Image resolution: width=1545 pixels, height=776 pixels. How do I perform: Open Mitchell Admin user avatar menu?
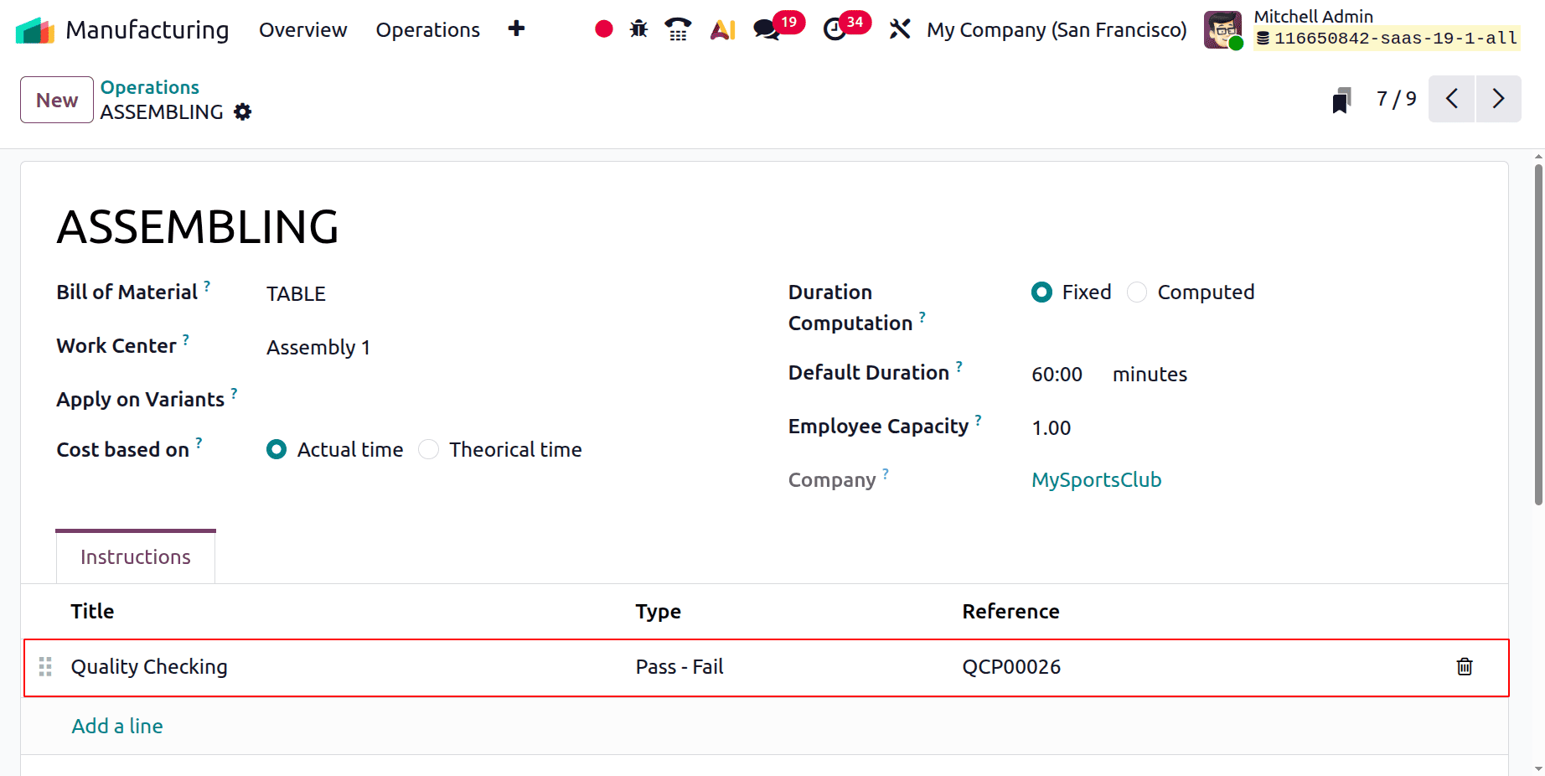point(1222,30)
